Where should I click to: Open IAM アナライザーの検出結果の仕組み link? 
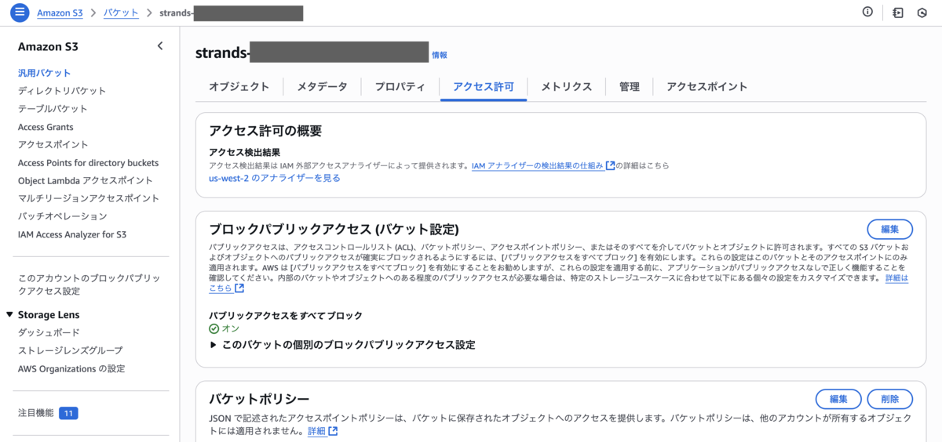click(x=542, y=166)
